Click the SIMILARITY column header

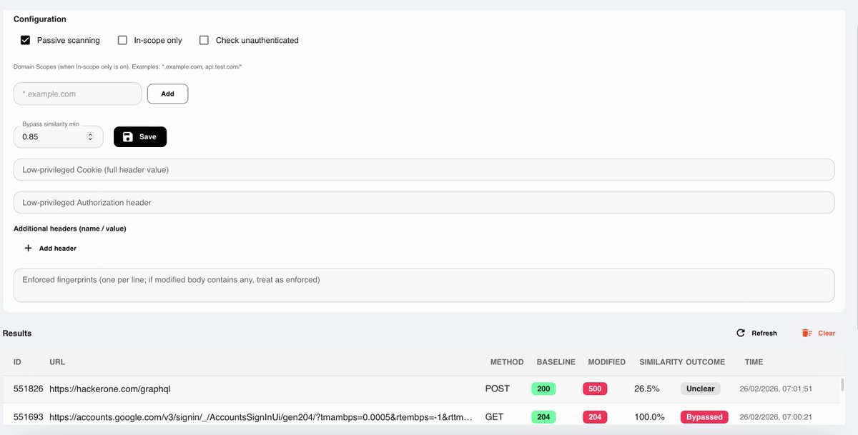(x=661, y=362)
